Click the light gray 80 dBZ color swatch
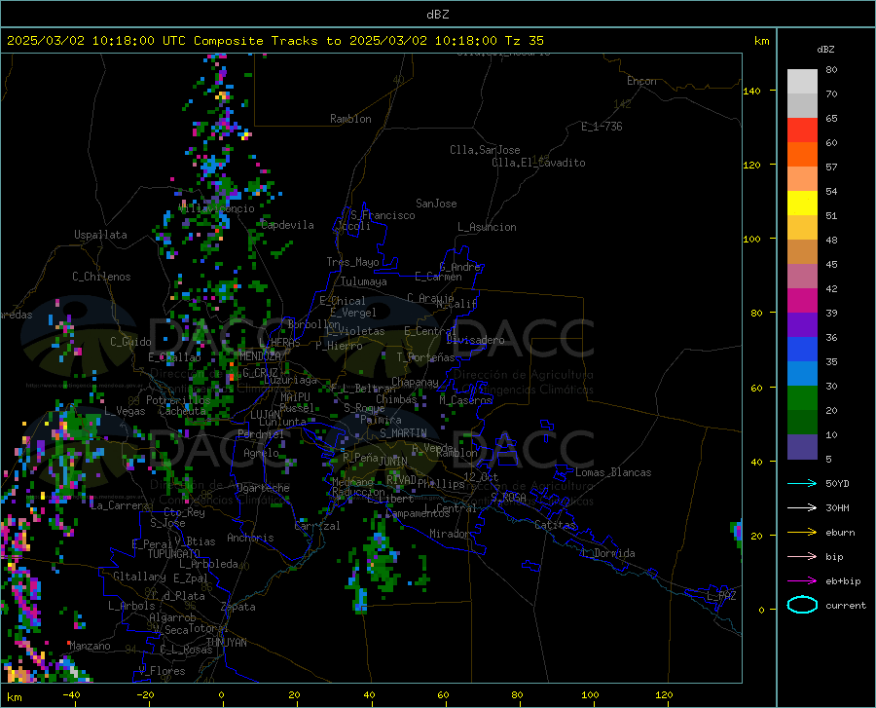 tap(802, 82)
